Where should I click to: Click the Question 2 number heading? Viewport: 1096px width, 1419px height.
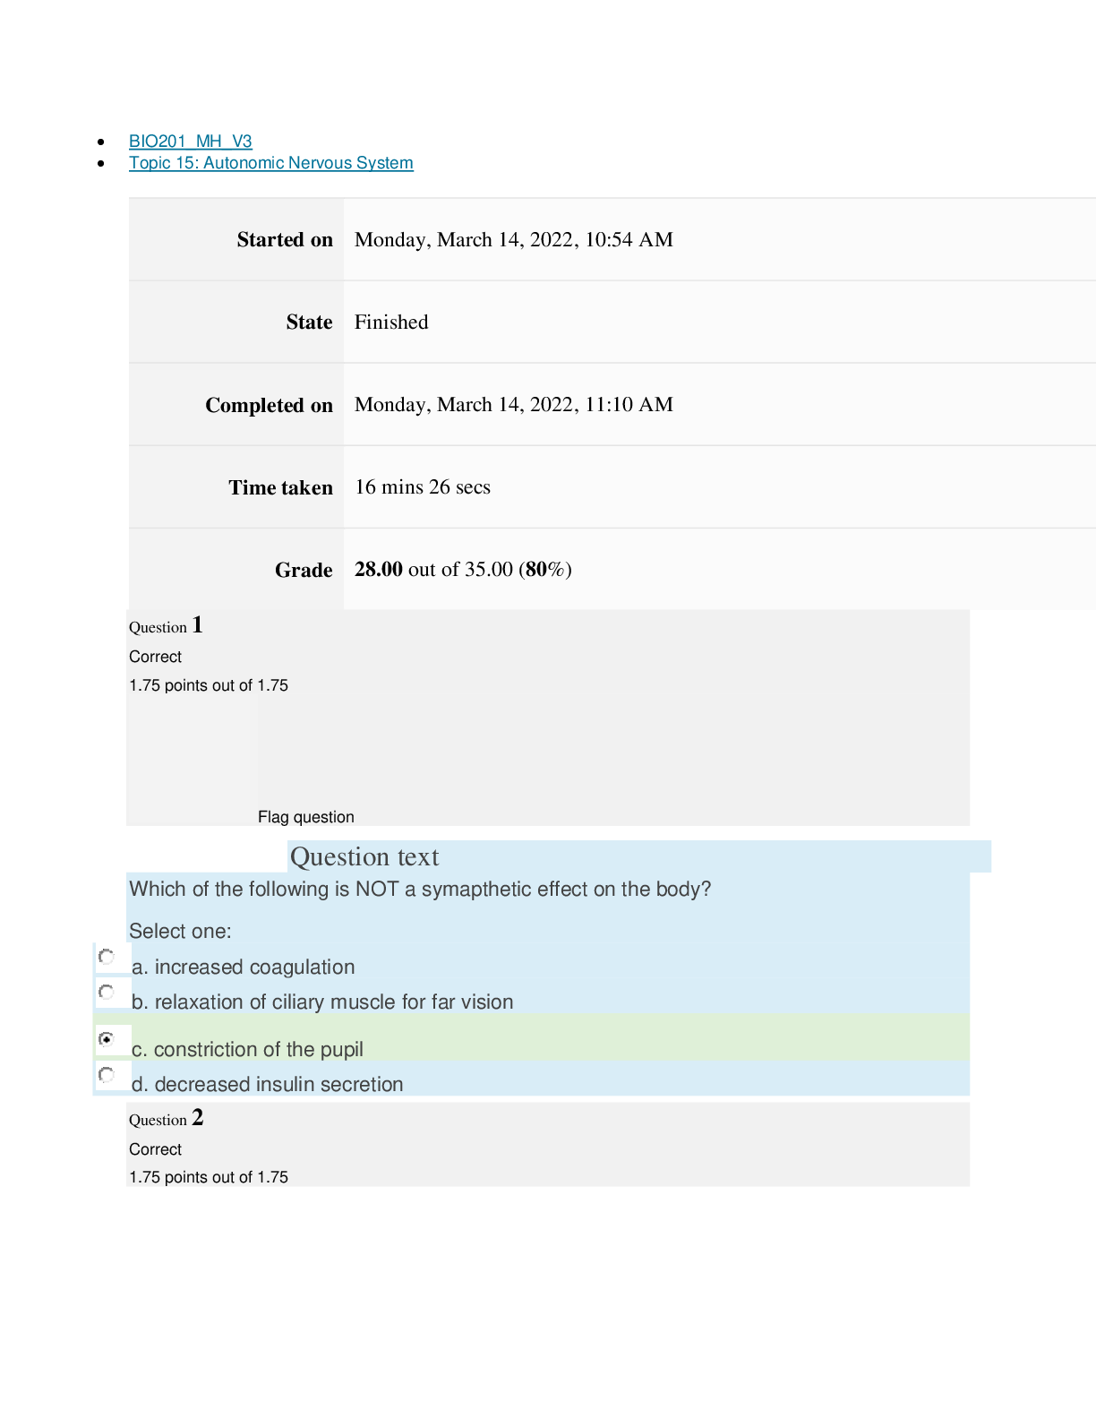click(166, 1118)
